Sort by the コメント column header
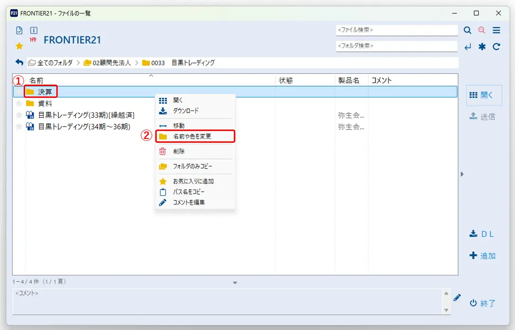This screenshot has height=330, width=515. coord(413,80)
